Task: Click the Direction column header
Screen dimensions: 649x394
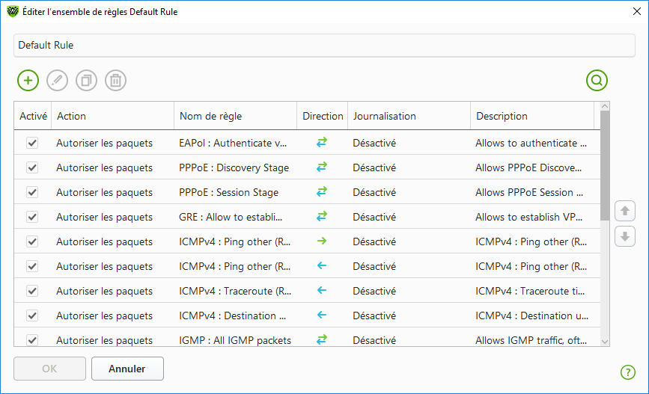Action: [x=323, y=116]
